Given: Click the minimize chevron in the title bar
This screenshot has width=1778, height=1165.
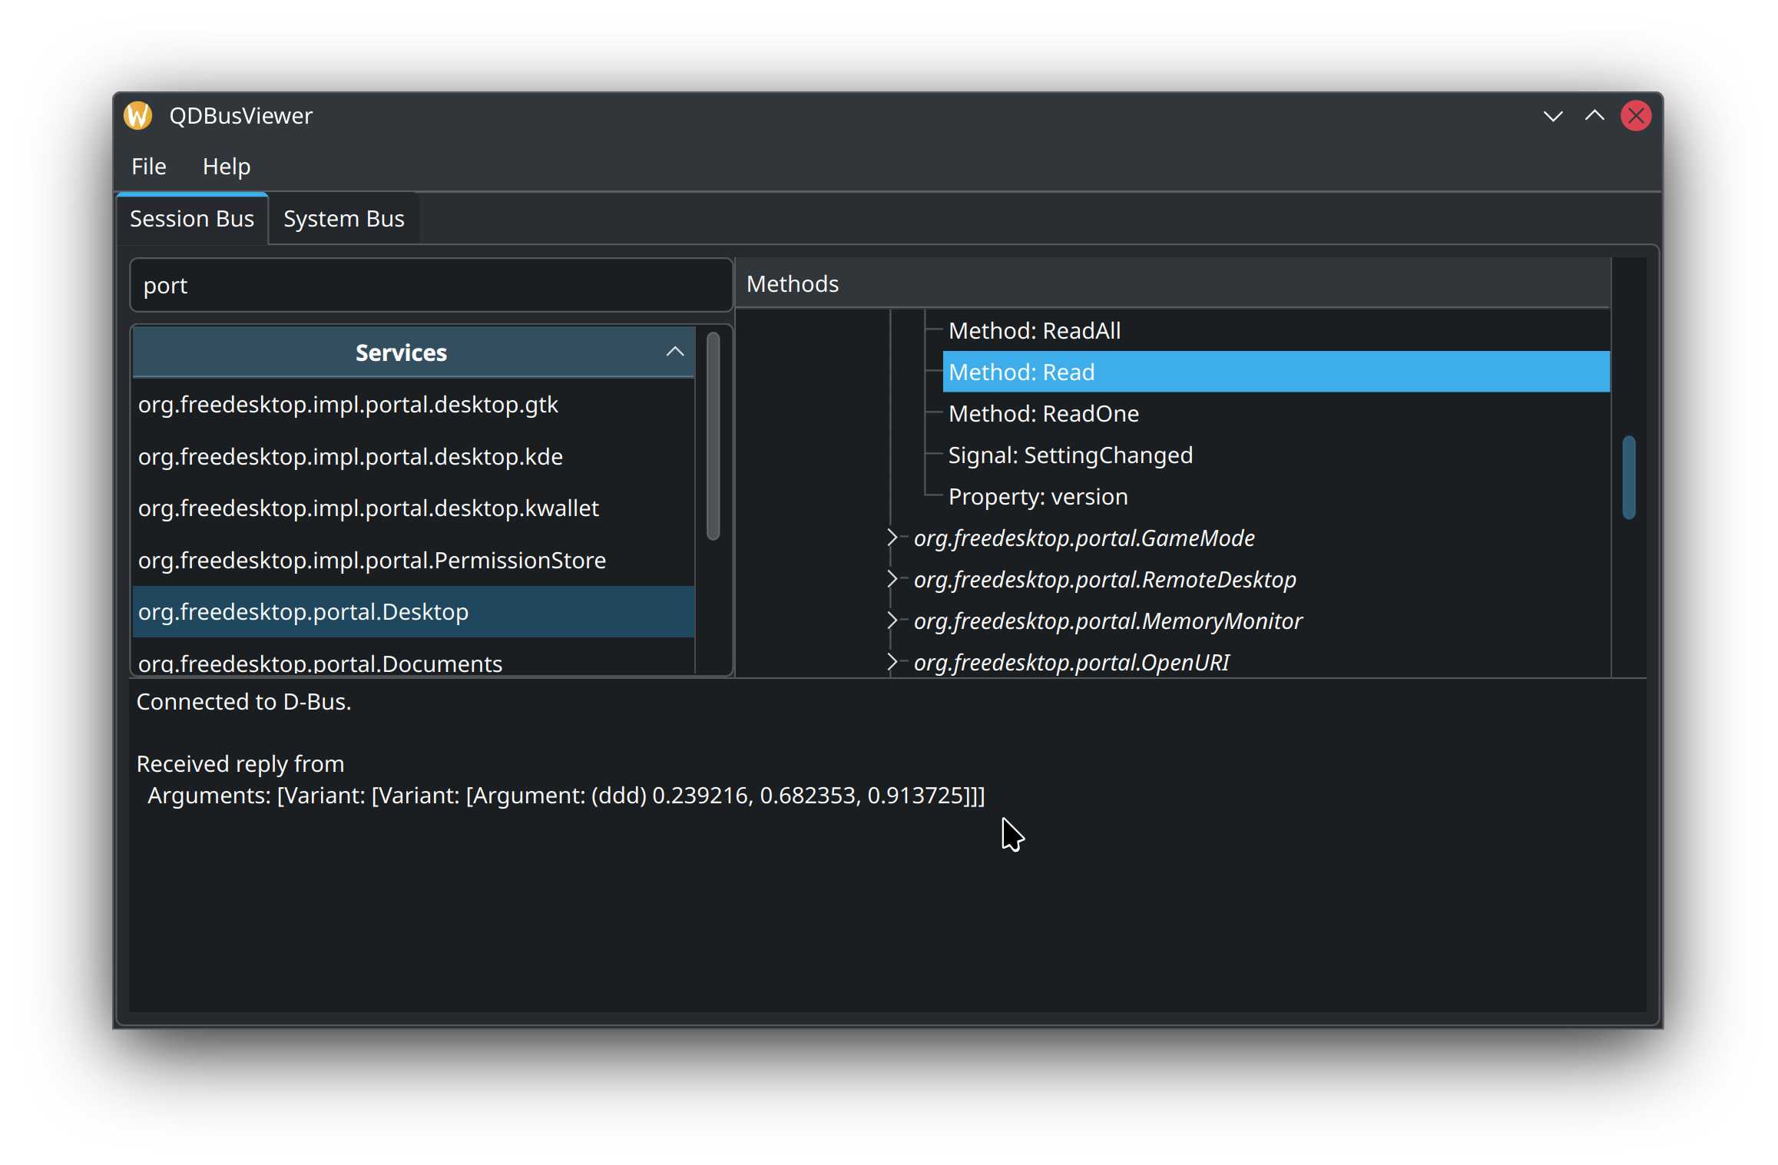Looking at the screenshot, I should click(x=1553, y=117).
